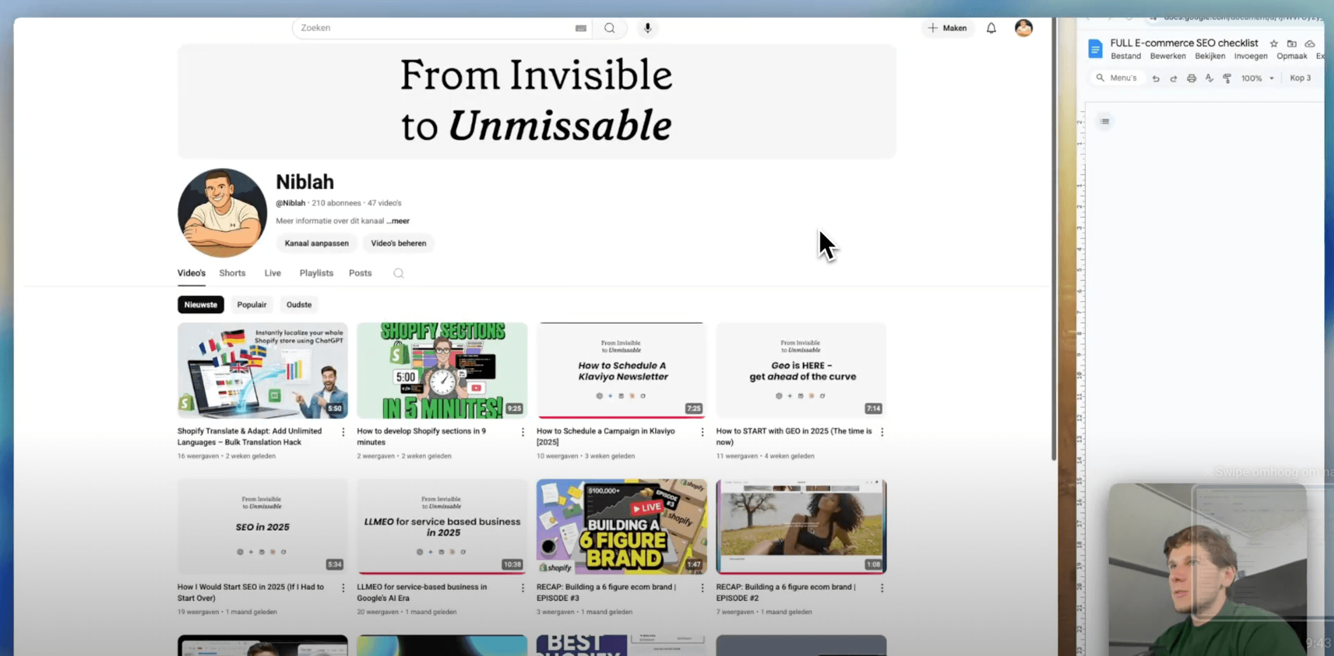
Task: Open Shopify Translate & Adapt video title link
Action: pos(249,436)
